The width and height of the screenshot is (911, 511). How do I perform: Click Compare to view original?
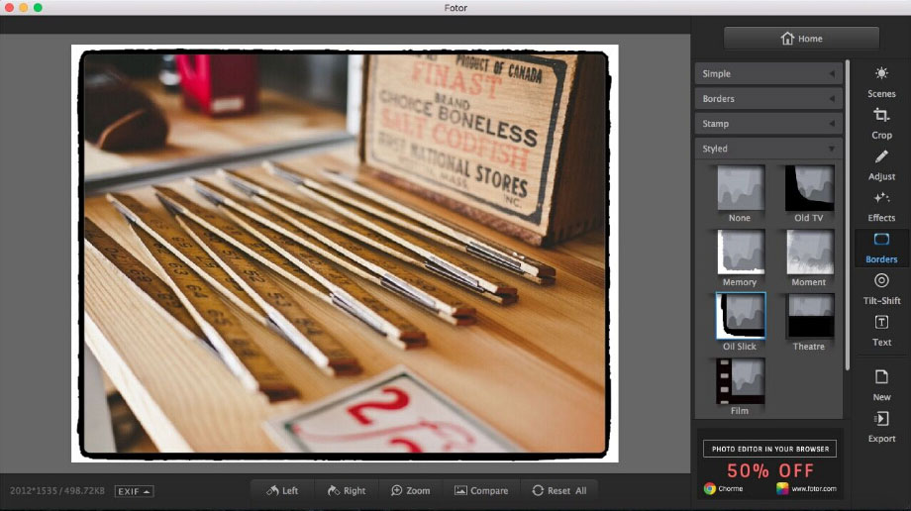coord(481,490)
